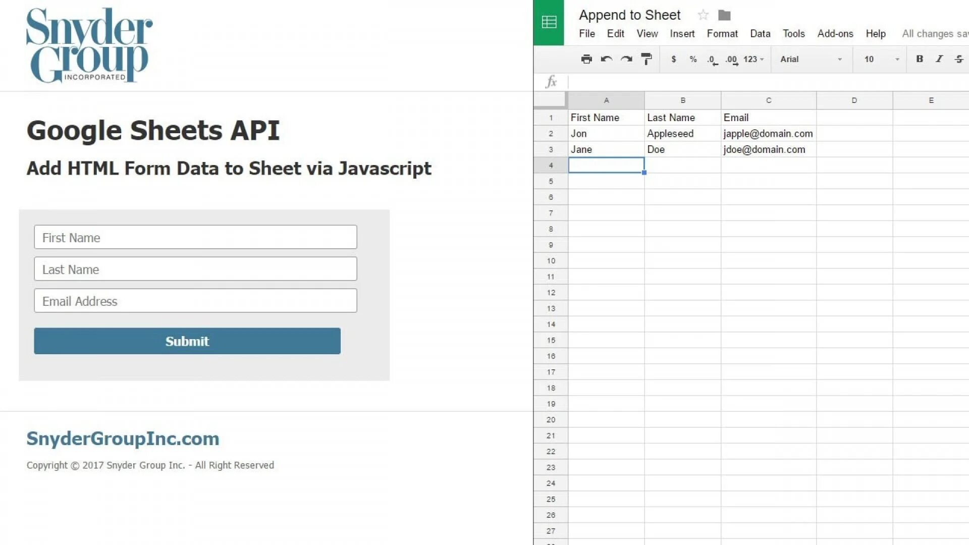Image resolution: width=969 pixels, height=545 pixels.
Task: Click the Snyder Group logo
Action: [89, 45]
